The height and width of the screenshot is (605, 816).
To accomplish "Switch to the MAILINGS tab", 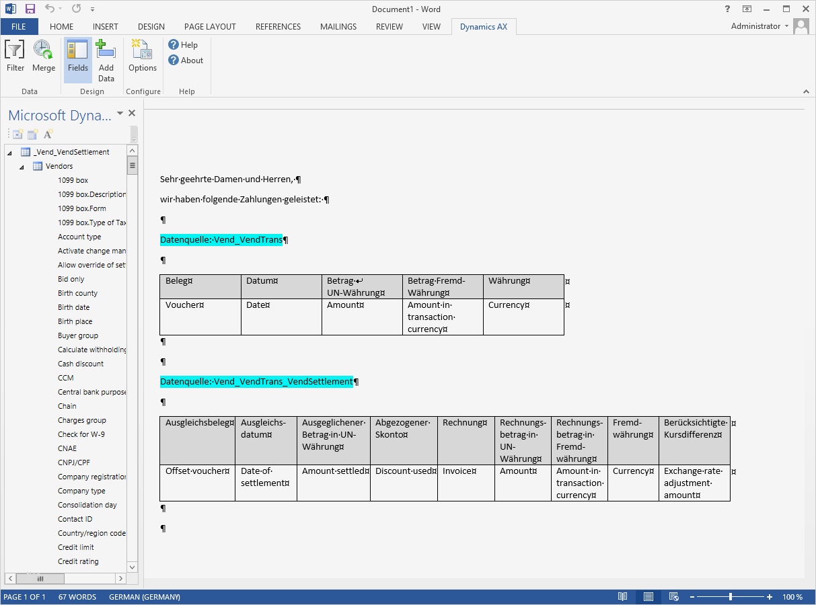I will pos(338,27).
